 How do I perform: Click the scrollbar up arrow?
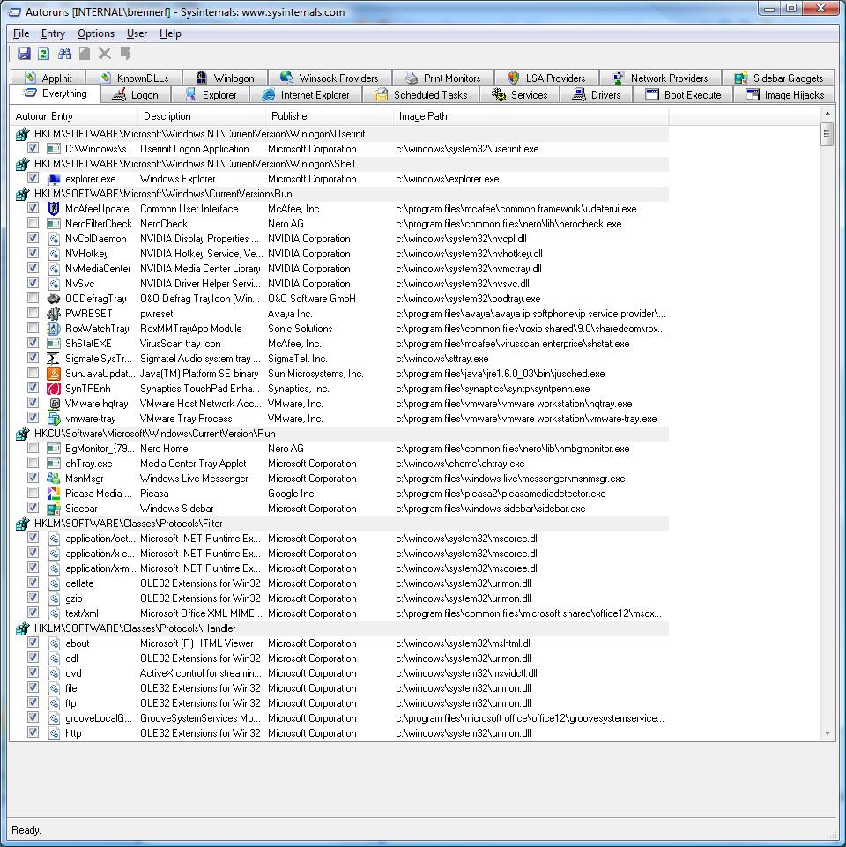(x=827, y=114)
